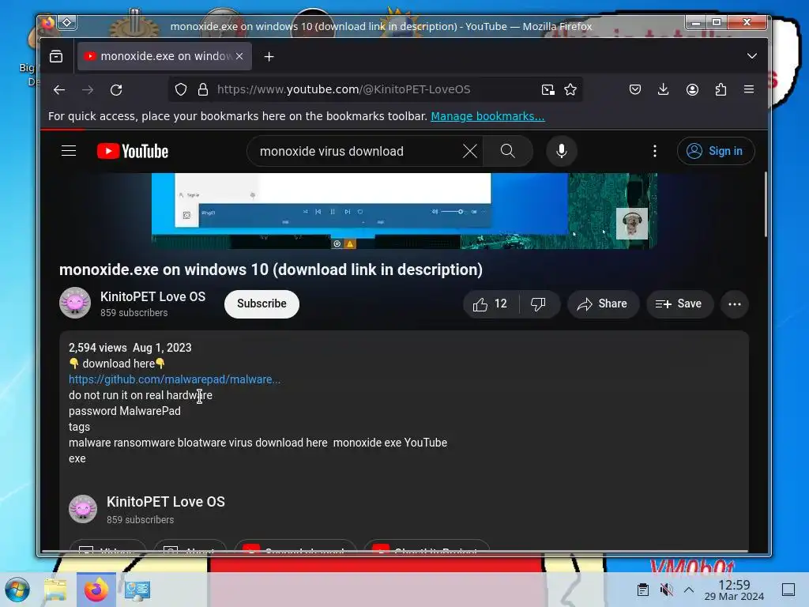Like the video with thumbs up
This screenshot has width=809, height=607.
tap(490, 304)
